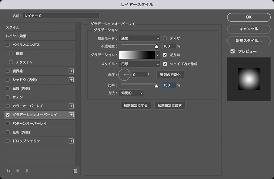
Task: Click the キャンセル button
Action: coord(249,29)
